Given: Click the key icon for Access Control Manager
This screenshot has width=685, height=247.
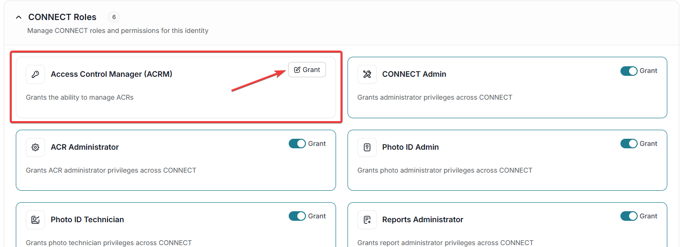Looking at the screenshot, I should 35,74.
